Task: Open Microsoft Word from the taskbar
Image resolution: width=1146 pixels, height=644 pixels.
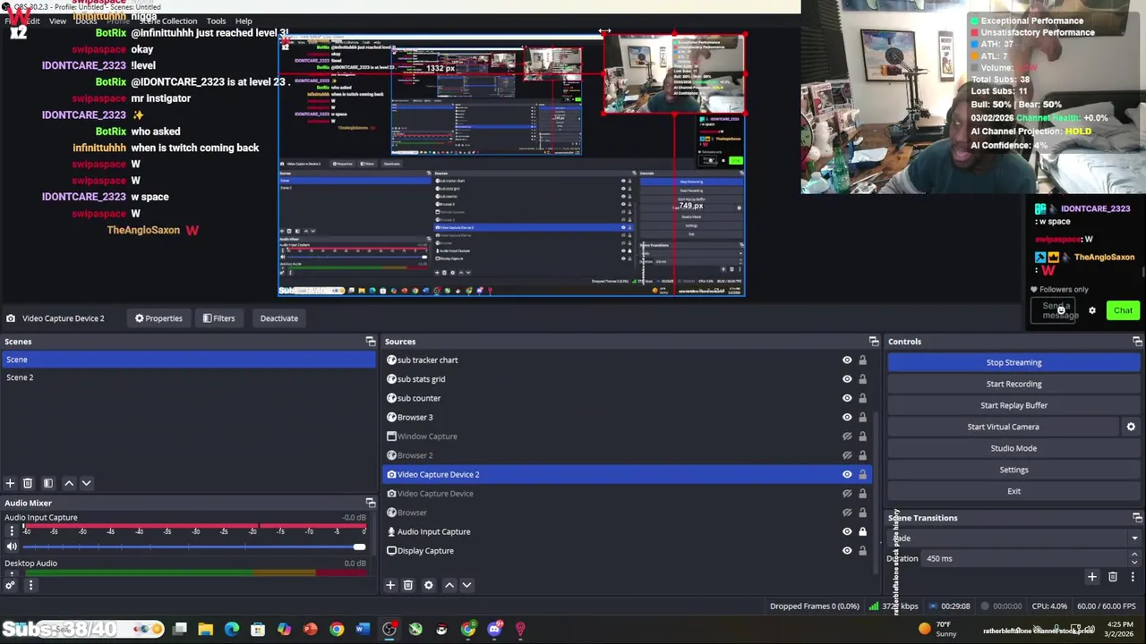Action: tap(363, 630)
